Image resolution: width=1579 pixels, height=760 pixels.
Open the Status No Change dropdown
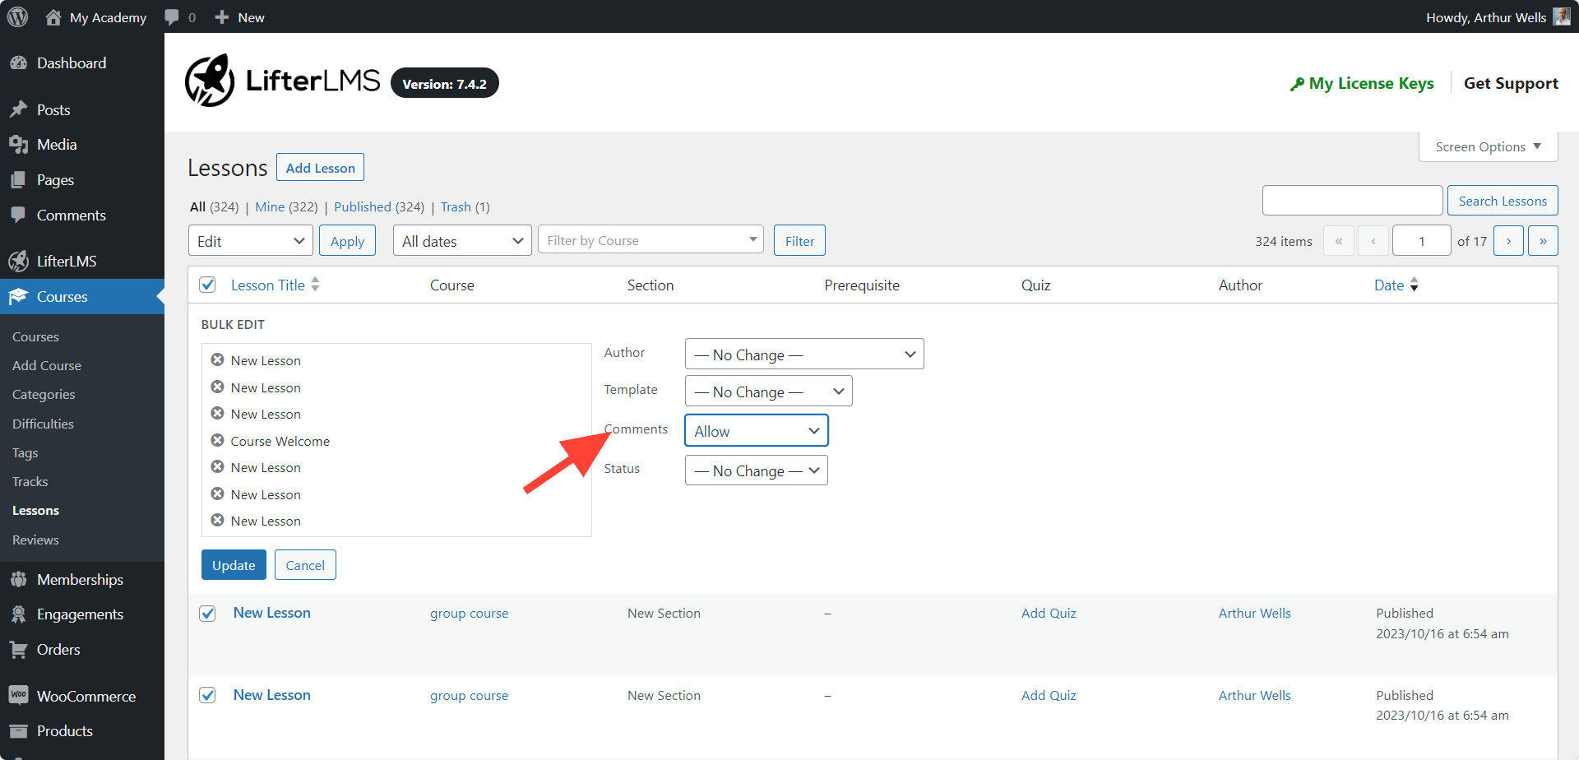pyautogui.click(x=756, y=470)
